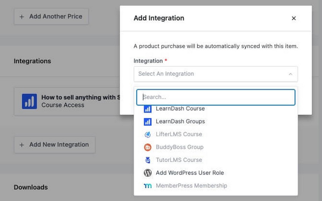Click the LifterLMS rocket icon
Image resolution: width=322 pixels, height=201 pixels.
147,135
